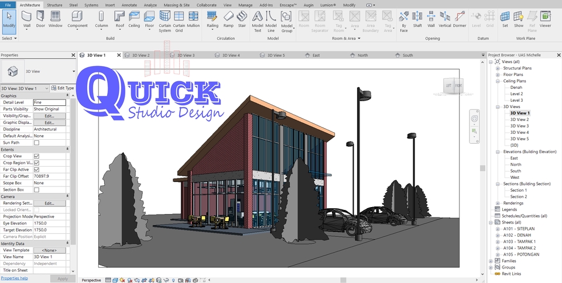This screenshot has width=562, height=283.
Task: Select the Curtain System tool
Action: coord(165,22)
